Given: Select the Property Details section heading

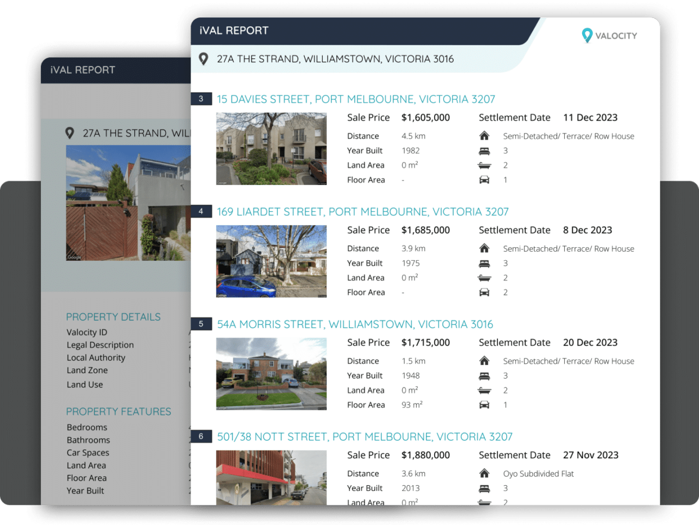Looking at the screenshot, I should tap(114, 317).
